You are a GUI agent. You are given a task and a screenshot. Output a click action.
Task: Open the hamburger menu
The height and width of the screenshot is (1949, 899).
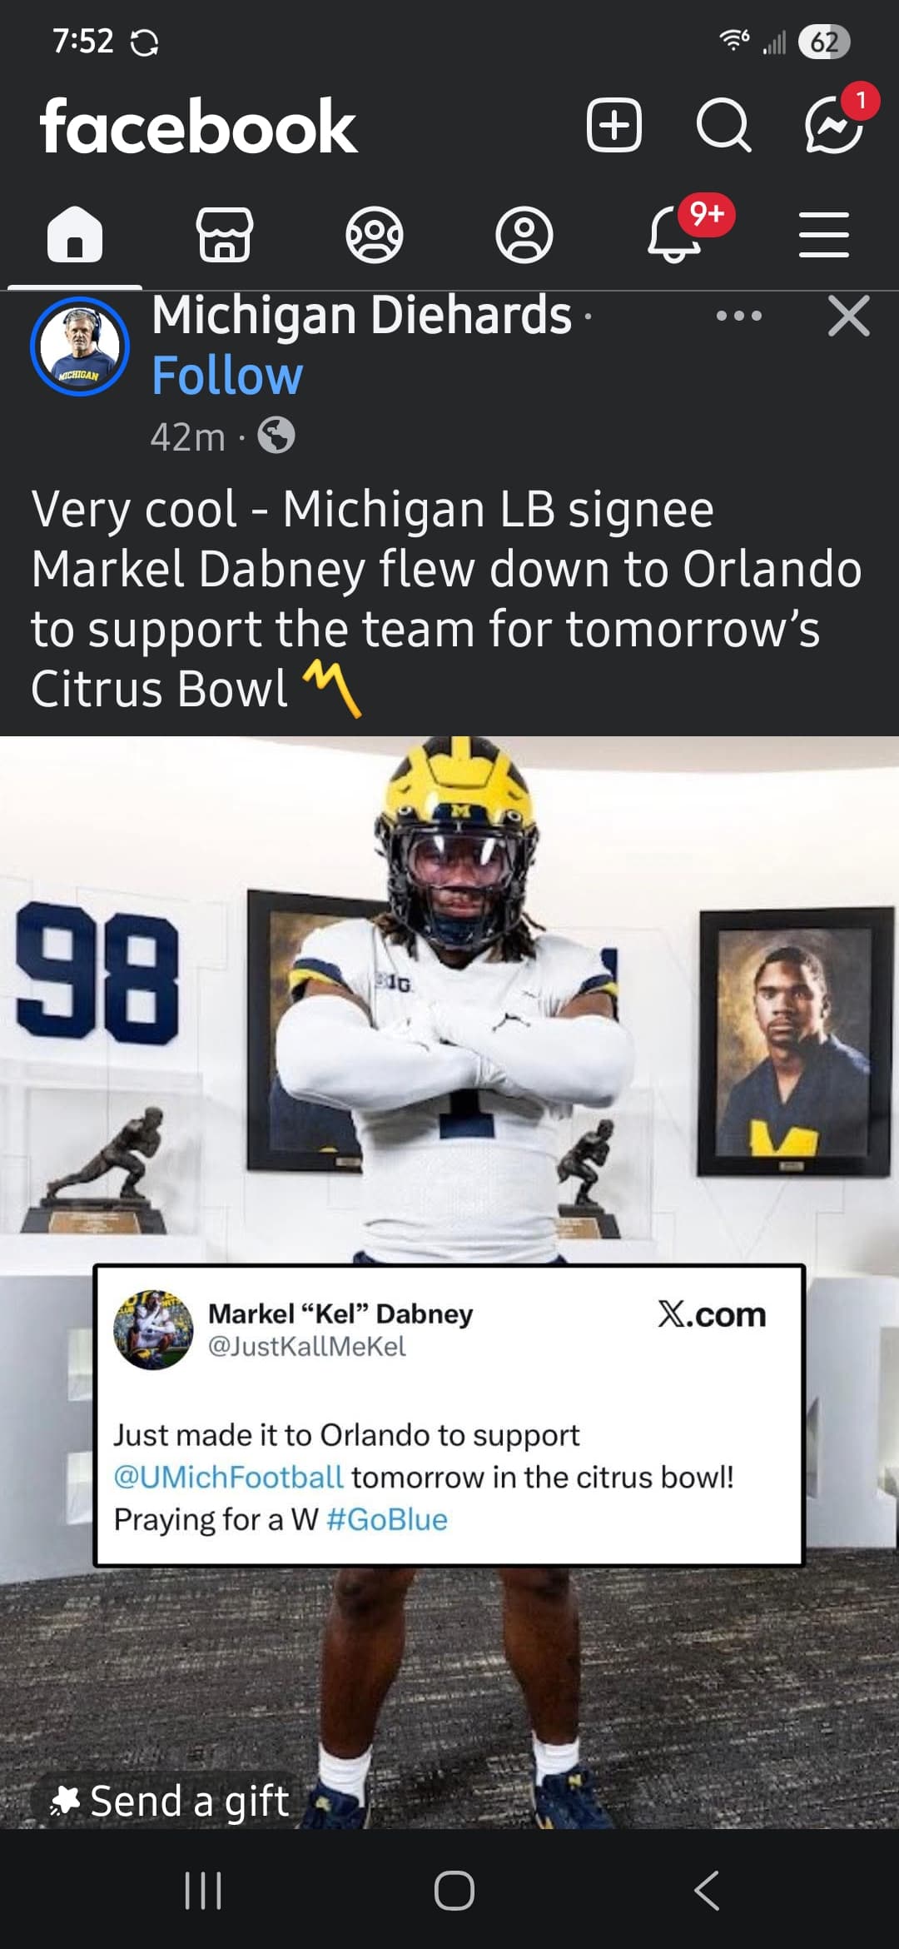tap(824, 234)
